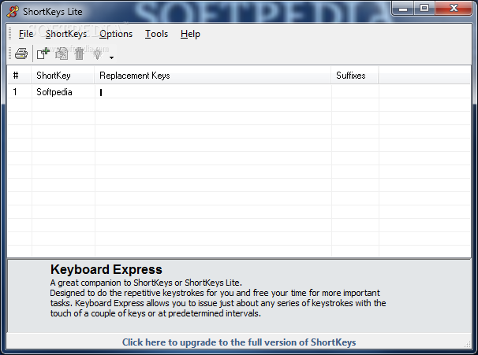Click the Delete trash can toolbar icon
478x355 pixels.
pos(79,54)
